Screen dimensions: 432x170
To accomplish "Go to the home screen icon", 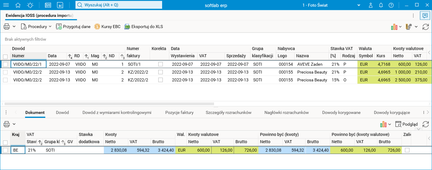I will pos(18,5).
